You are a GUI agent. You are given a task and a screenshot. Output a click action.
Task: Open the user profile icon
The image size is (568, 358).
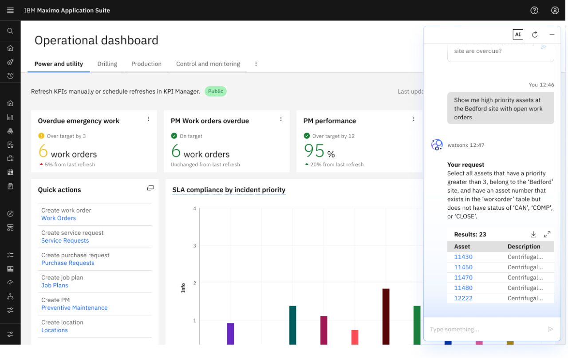pos(555,10)
